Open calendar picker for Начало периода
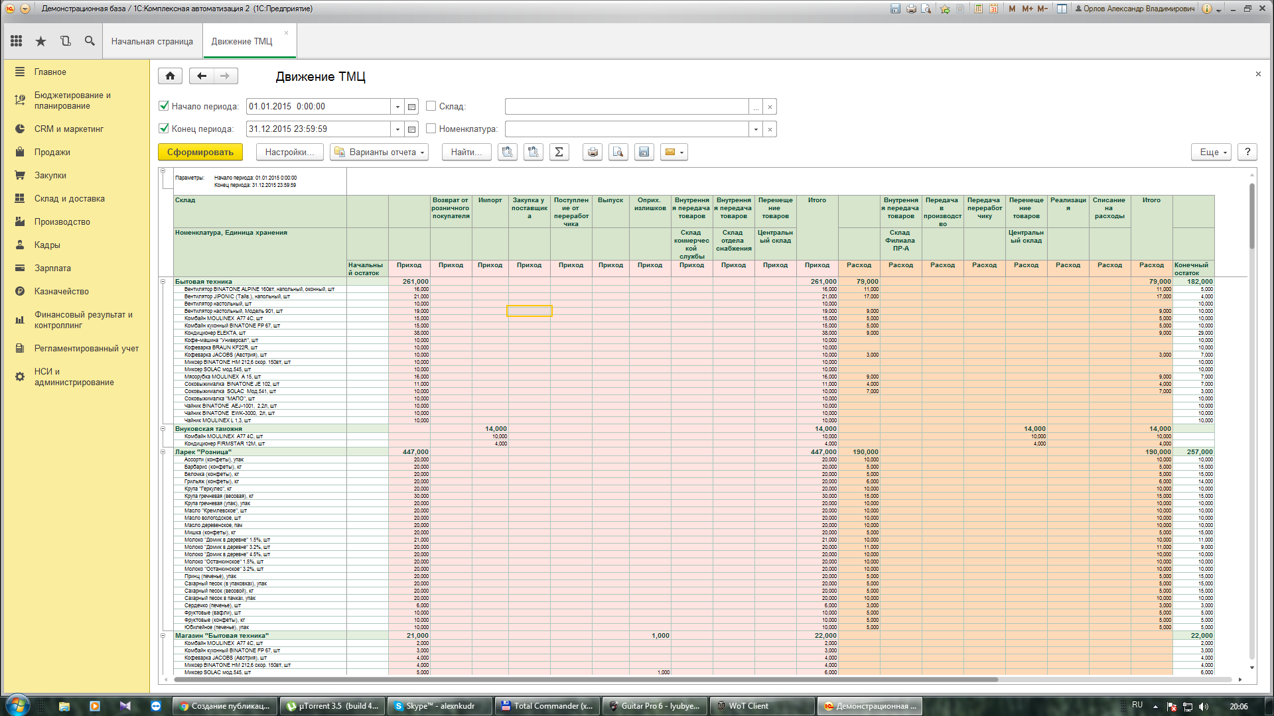Image resolution: width=1274 pixels, height=716 pixels. pos(412,107)
